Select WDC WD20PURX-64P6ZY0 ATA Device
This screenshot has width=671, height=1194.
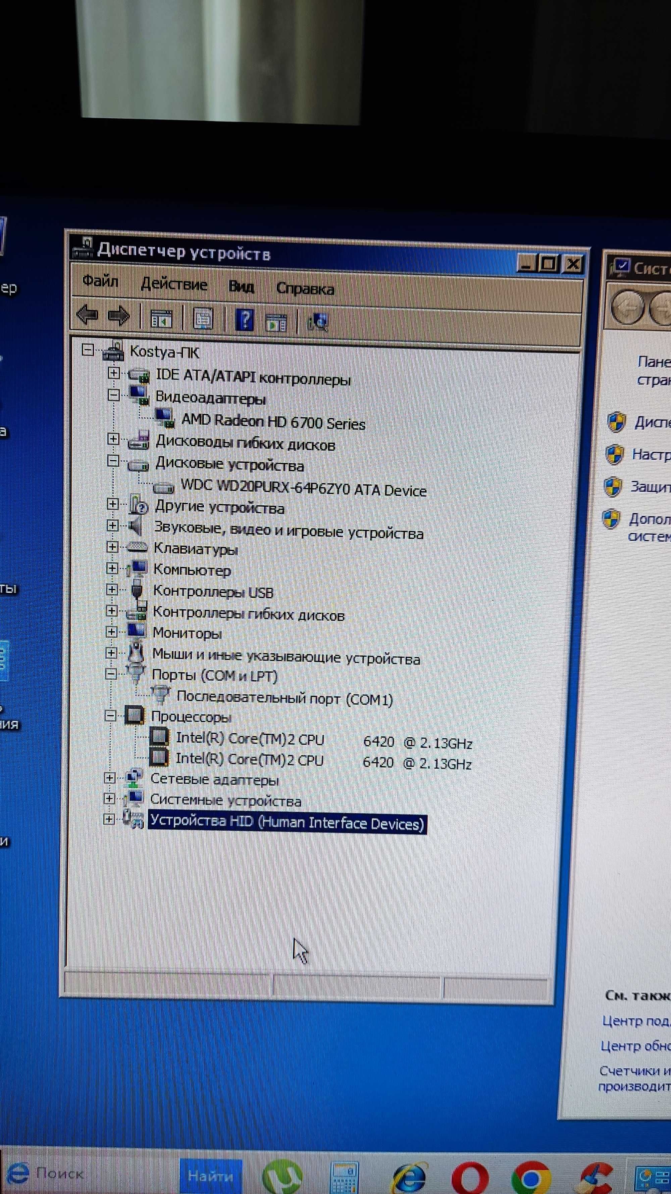point(303,489)
